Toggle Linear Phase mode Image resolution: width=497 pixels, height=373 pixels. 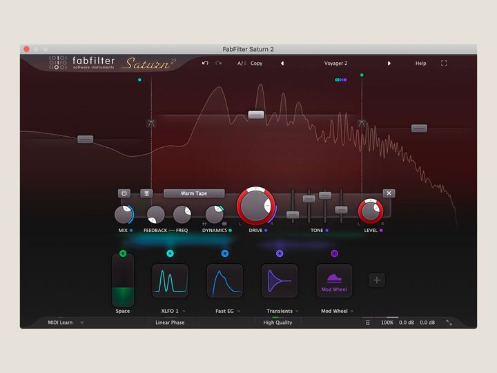click(170, 323)
